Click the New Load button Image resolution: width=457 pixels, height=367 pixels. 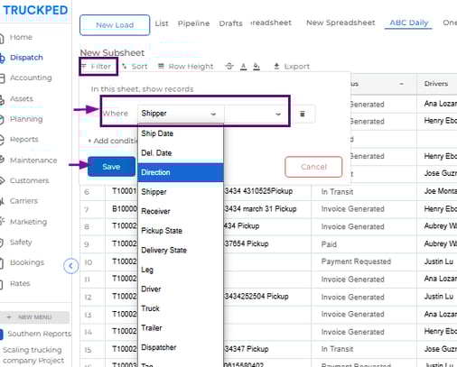coord(115,25)
